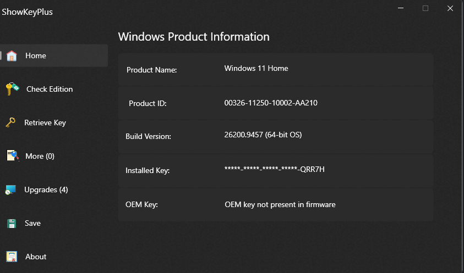Close the ShowKeyPlus window

(x=450, y=8)
